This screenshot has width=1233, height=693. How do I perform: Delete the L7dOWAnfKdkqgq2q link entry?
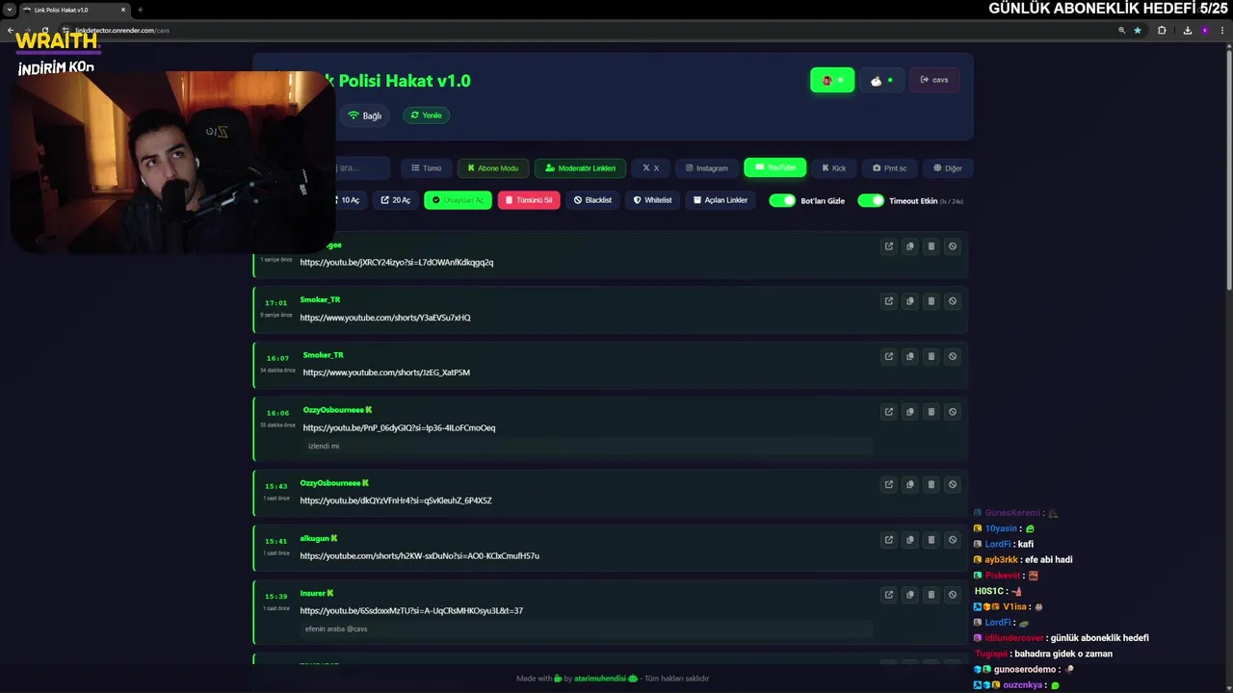click(931, 246)
